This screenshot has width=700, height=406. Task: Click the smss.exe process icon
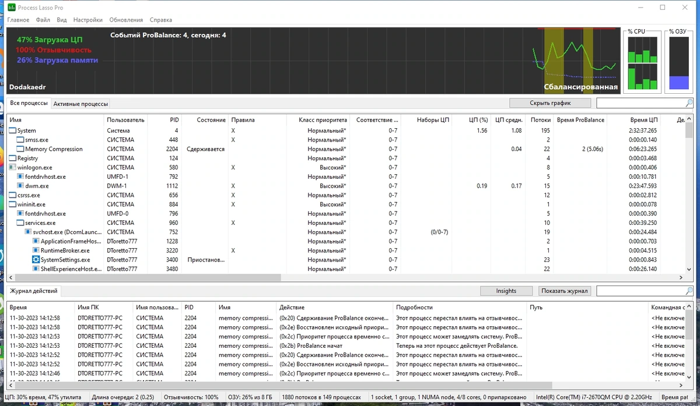coord(20,140)
